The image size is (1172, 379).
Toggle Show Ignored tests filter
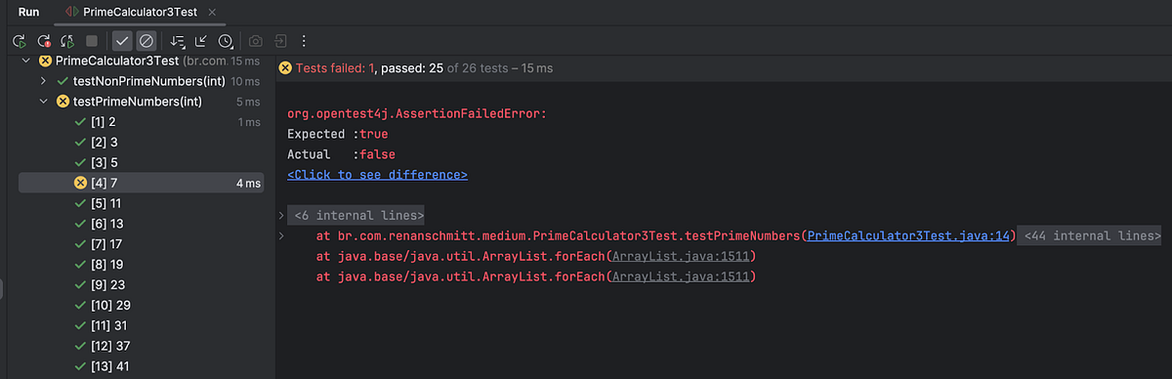point(146,41)
